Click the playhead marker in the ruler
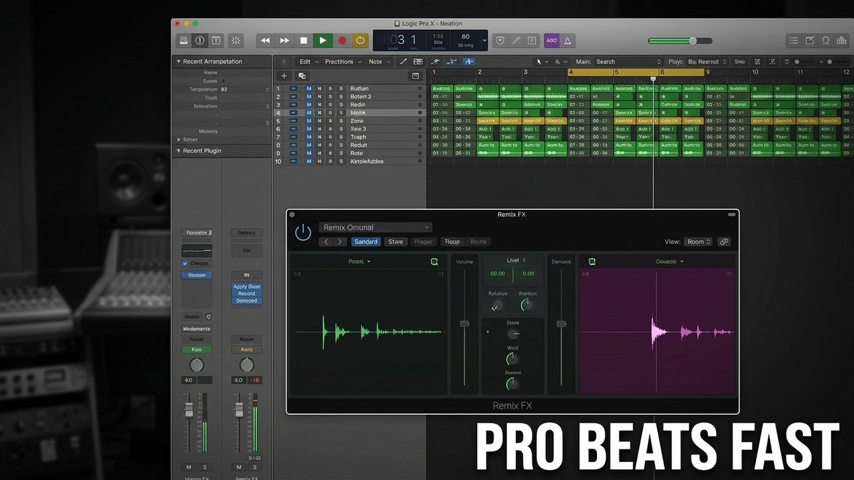The width and height of the screenshot is (854, 480). 653,79
